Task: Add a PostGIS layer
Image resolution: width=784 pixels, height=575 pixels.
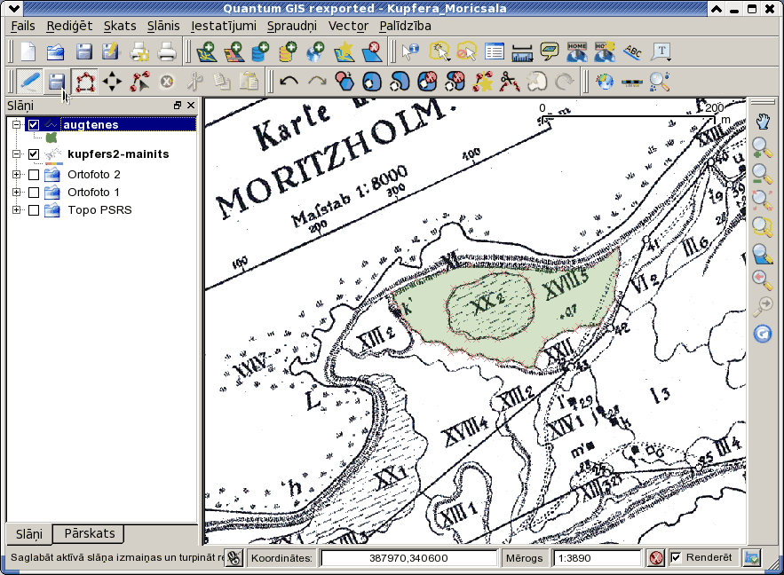Action: (x=260, y=52)
